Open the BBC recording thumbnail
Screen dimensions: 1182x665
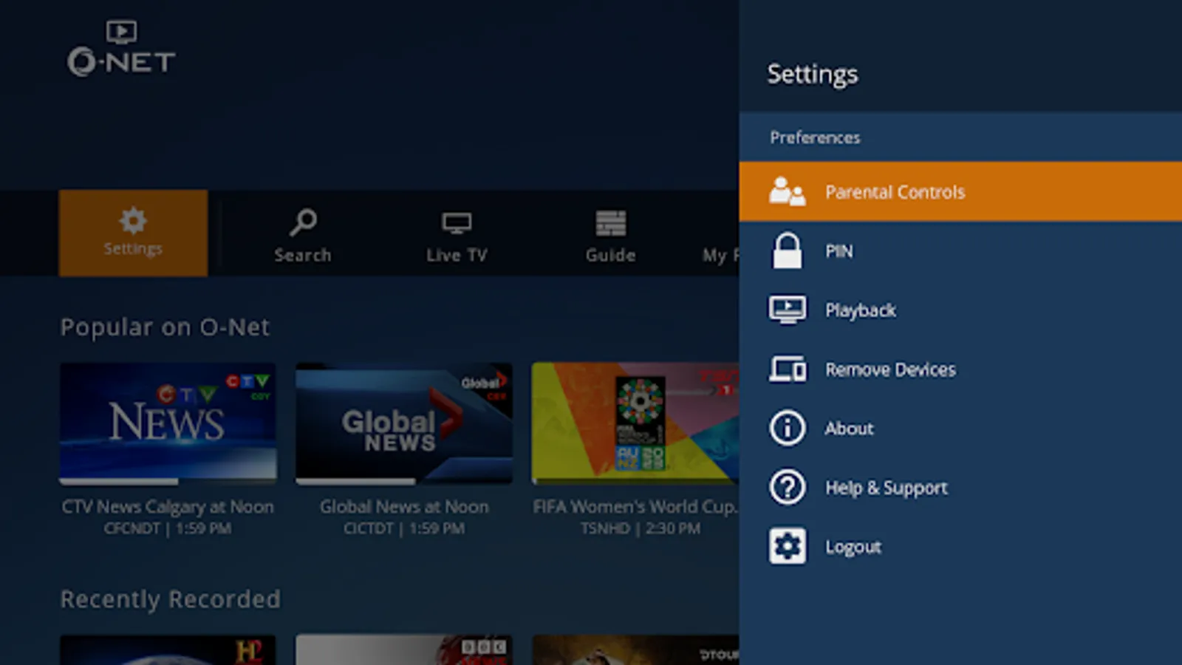point(404,649)
